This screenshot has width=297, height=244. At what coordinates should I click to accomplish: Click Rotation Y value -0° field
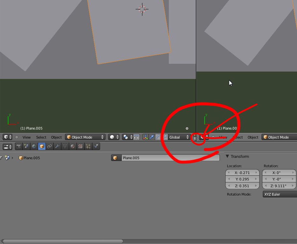tap(279, 179)
